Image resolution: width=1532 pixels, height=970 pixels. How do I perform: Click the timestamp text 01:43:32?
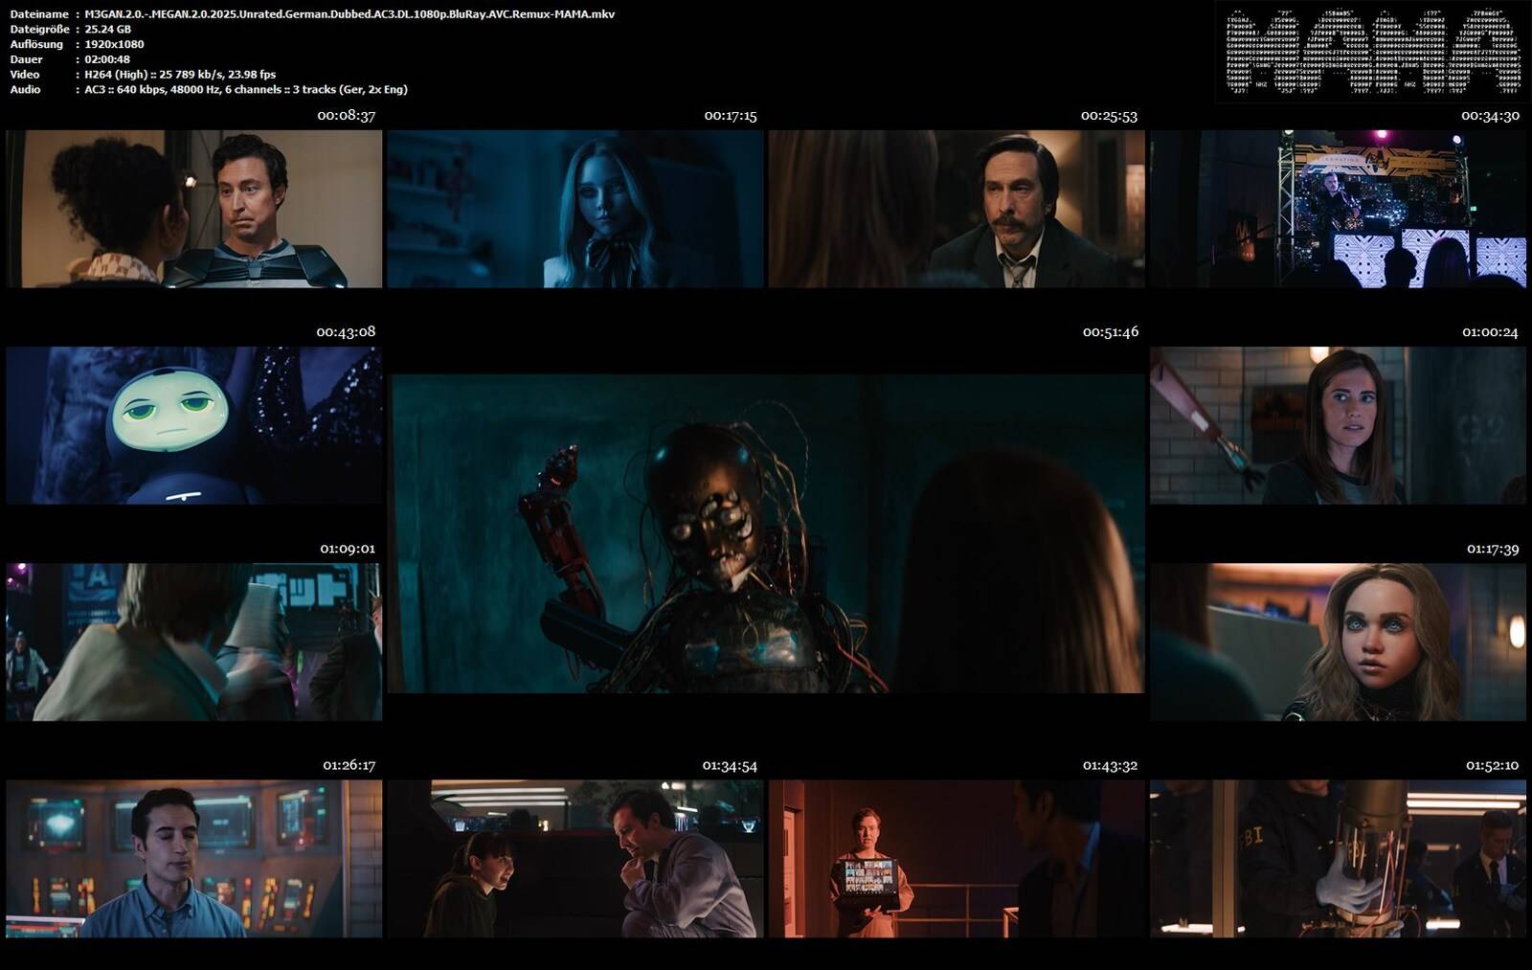click(x=1110, y=765)
